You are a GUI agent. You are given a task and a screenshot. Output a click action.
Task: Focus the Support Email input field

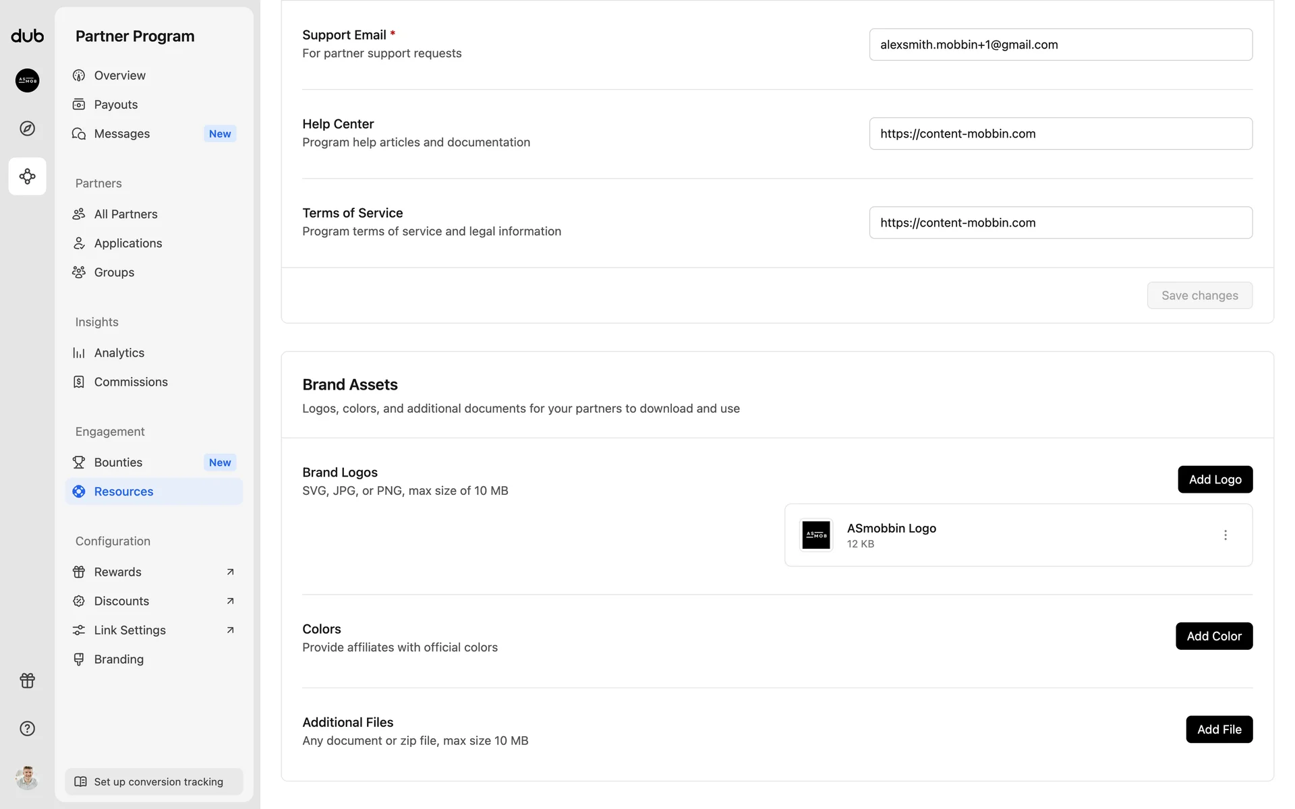1060,44
